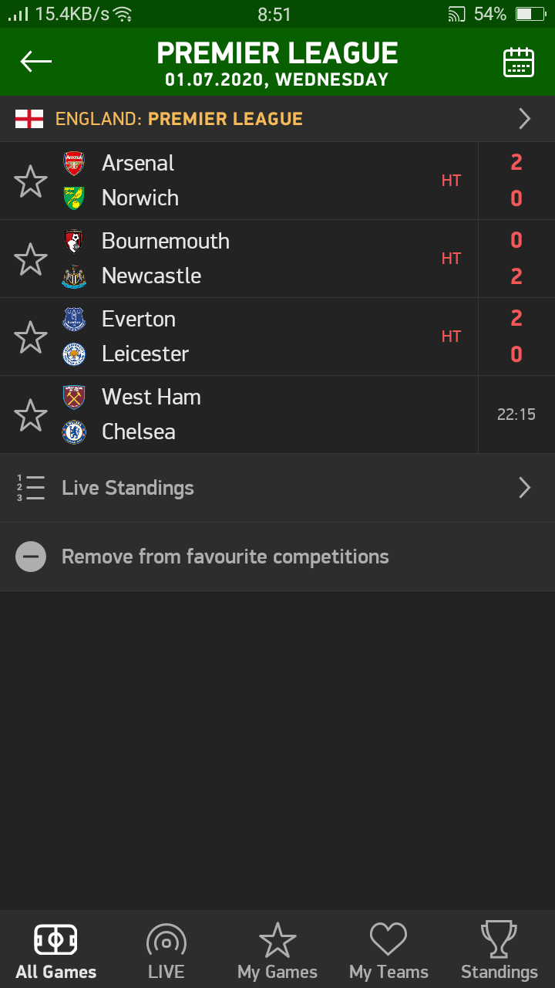Click the Live Standings list icon
This screenshot has height=988, width=555.
31,488
